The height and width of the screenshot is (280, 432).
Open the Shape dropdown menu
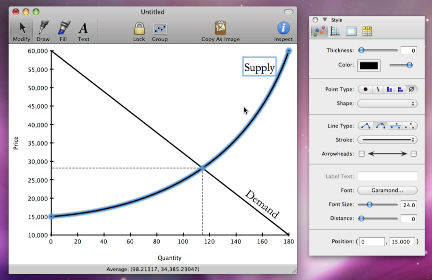pyautogui.click(x=387, y=103)
